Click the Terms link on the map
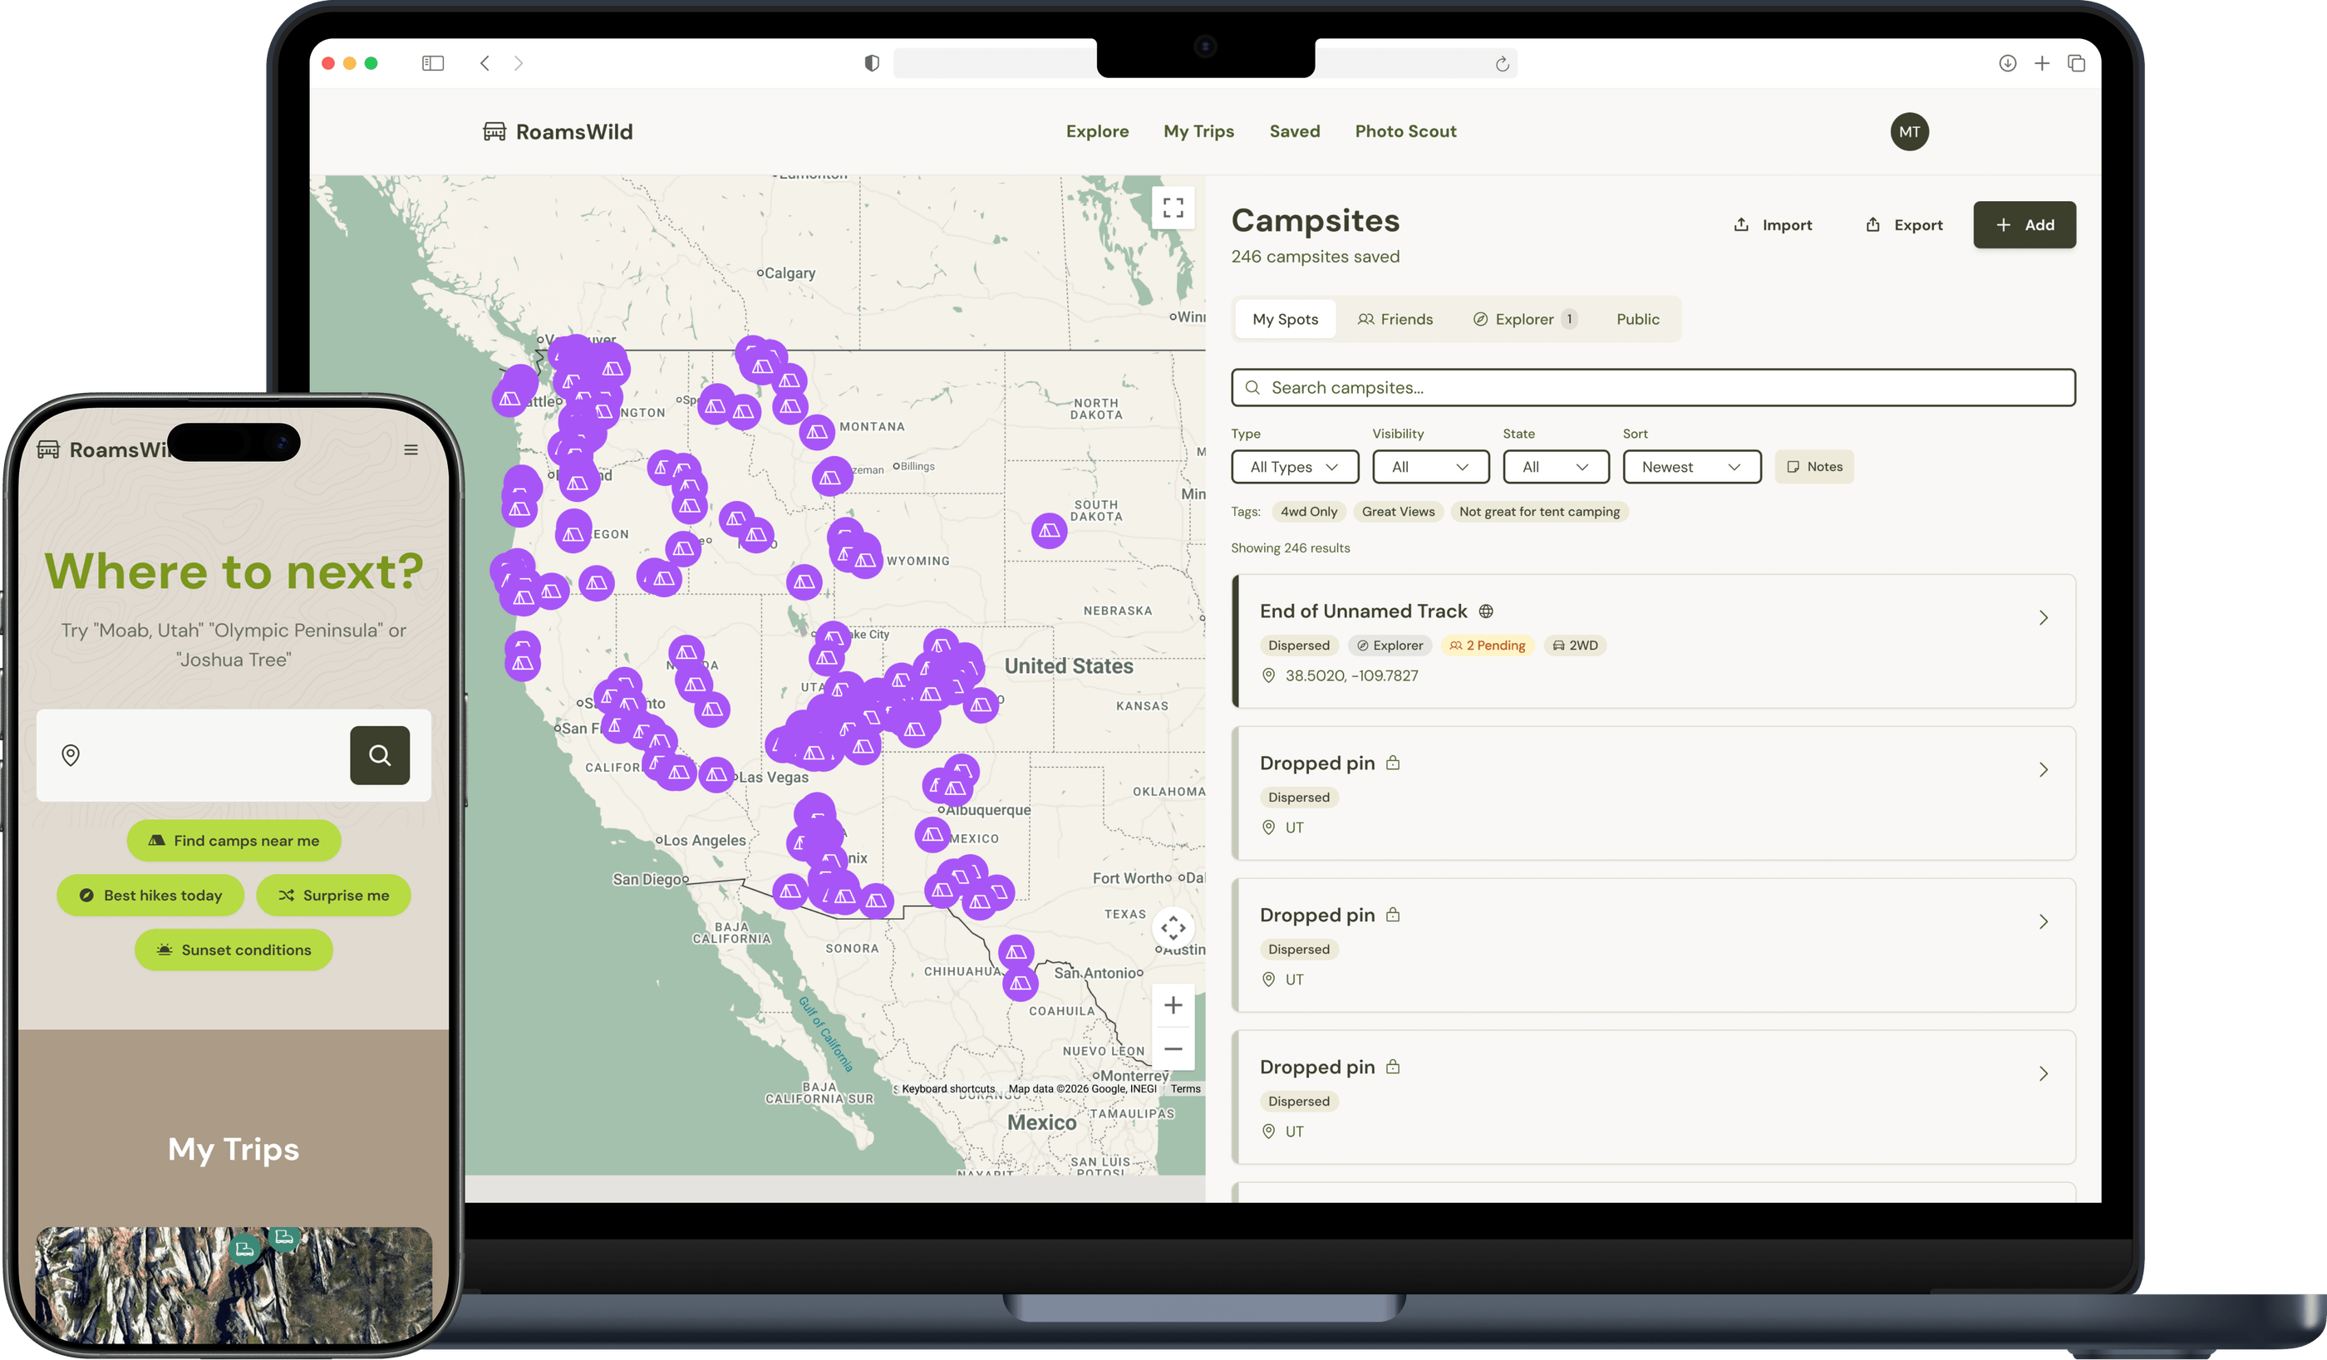The image size is (2327, 1360). click(1186, 1088)
